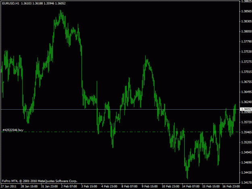
Task: Click the 9 Feb 15:00 time label
Action: point(150,186)
